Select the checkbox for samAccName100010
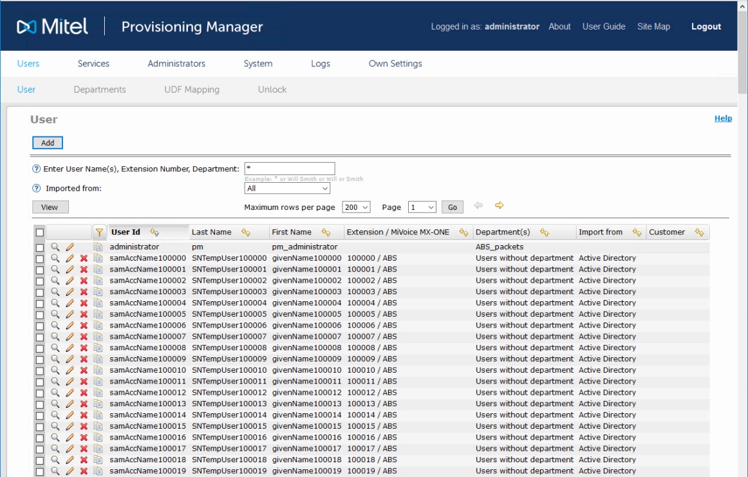The height and width of the screenshot is (477, 748). [40, 370]
